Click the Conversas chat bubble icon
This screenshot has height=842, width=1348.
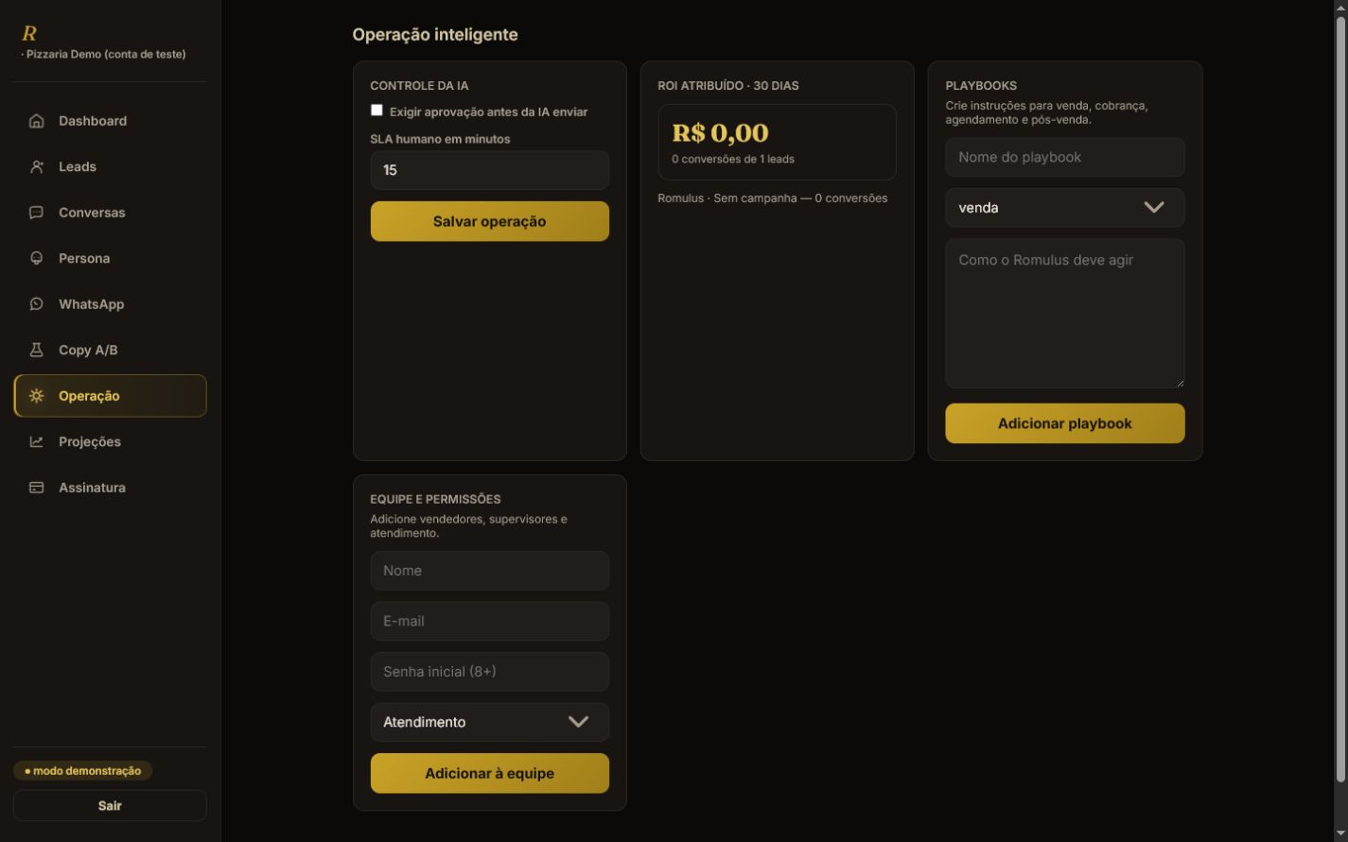click(x=37, y=213)
